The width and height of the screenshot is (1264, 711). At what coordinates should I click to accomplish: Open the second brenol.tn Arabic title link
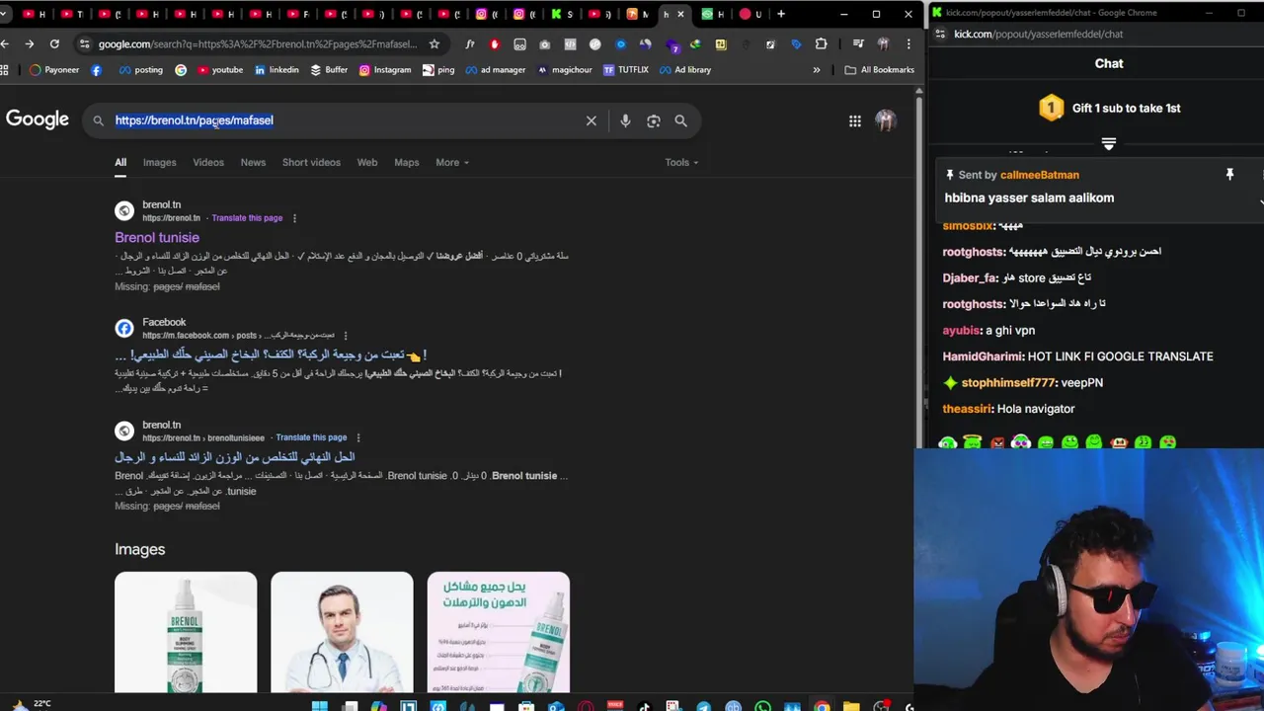(235, 457)
